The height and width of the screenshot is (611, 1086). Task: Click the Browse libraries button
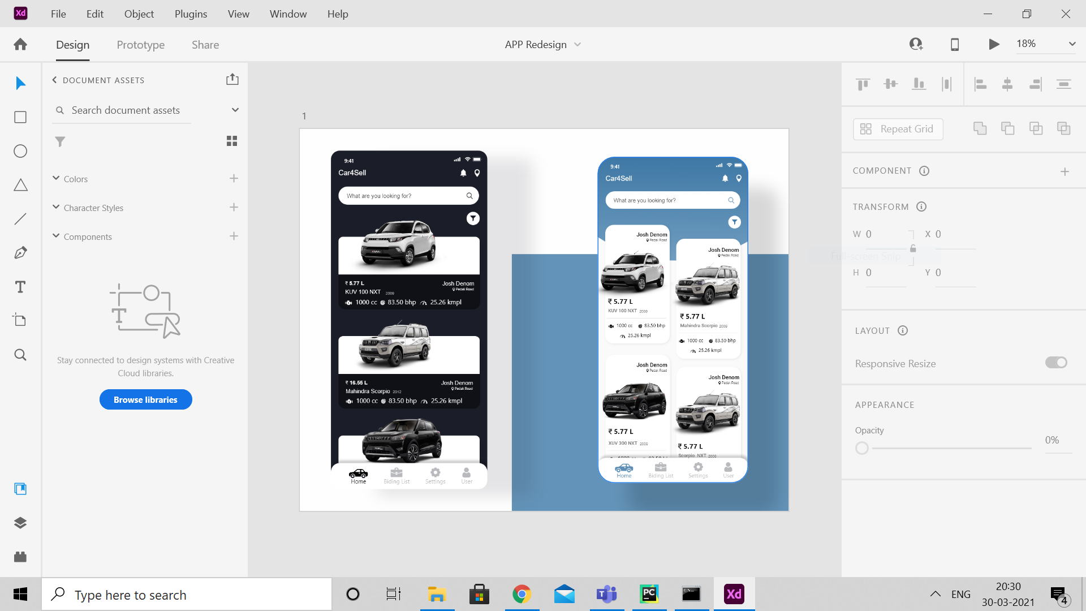click(145, 399)
